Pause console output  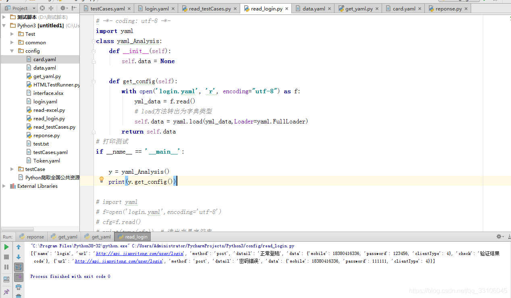(6, 267)
